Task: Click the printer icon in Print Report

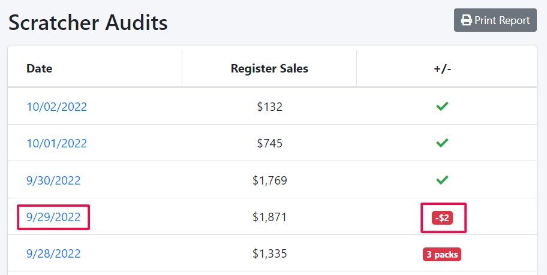Action: point(467,20)
